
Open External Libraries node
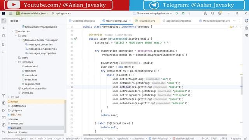pos(18,132)
